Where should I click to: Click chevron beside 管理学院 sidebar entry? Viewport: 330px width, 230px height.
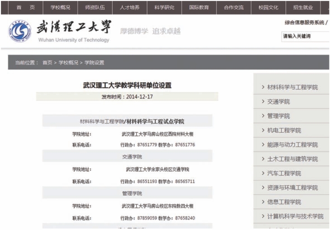point(263,116)
